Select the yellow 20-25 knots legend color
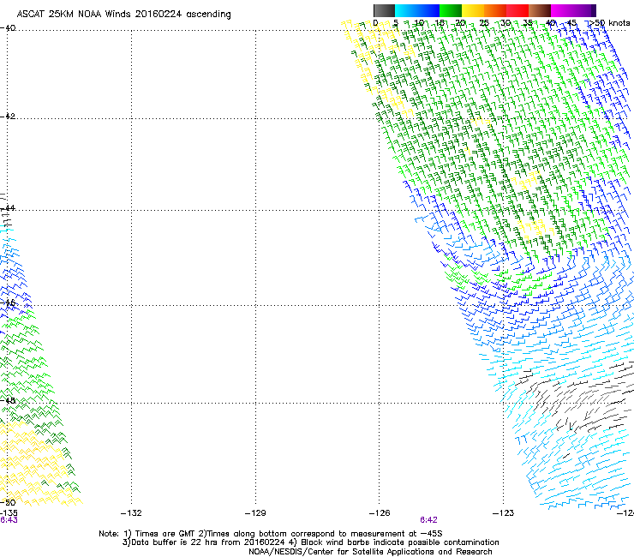Image resolution: width=634 pixels, height=557 pixels. 473,10
